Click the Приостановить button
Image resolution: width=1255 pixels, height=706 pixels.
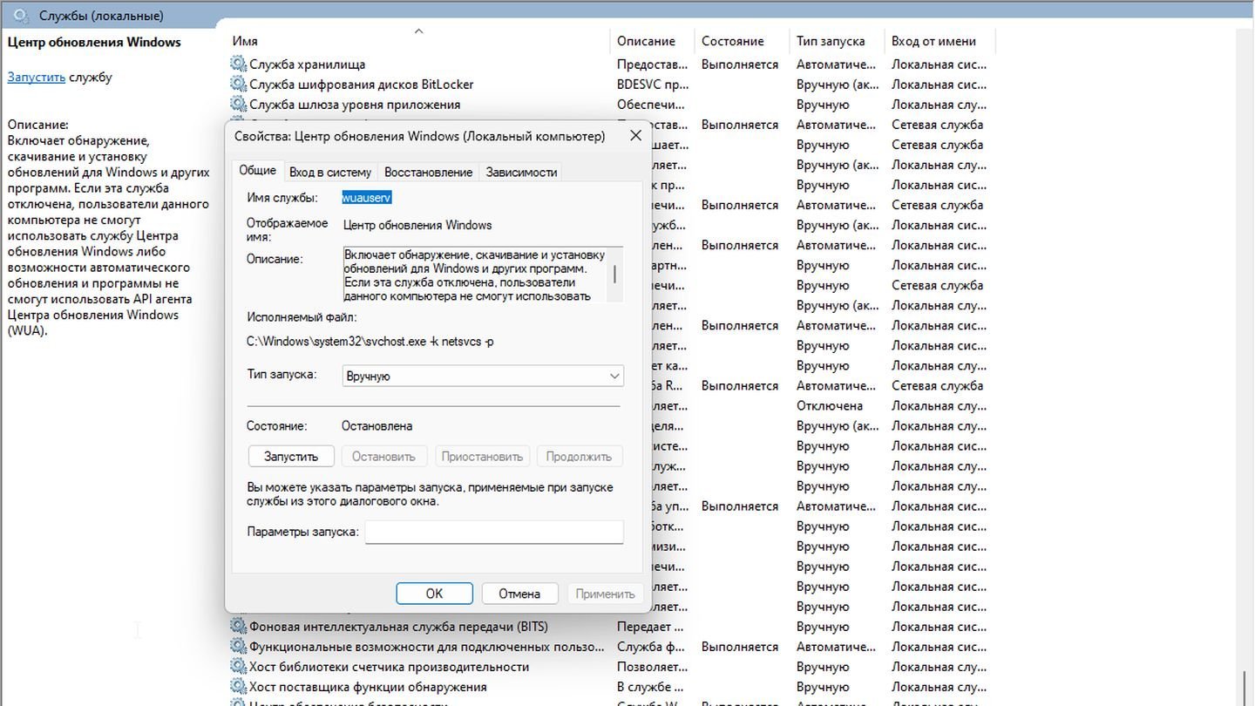(x=482, y=456)
